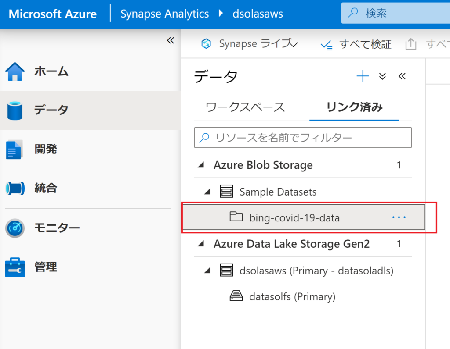Collapse the left navigation sidebar
This screenshot has width=450, height=349.
point(171,41)
